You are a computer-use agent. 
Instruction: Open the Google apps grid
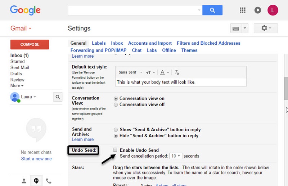(243, 10)
